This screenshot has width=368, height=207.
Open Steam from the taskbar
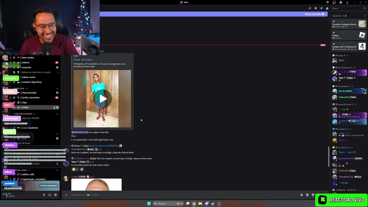[x=213, y=204]
